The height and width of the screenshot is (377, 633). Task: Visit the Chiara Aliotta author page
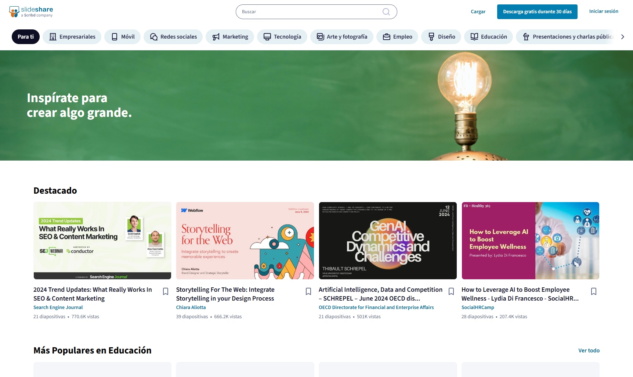(191, 308)
